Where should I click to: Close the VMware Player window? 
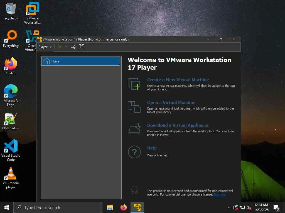coord(234,39)
